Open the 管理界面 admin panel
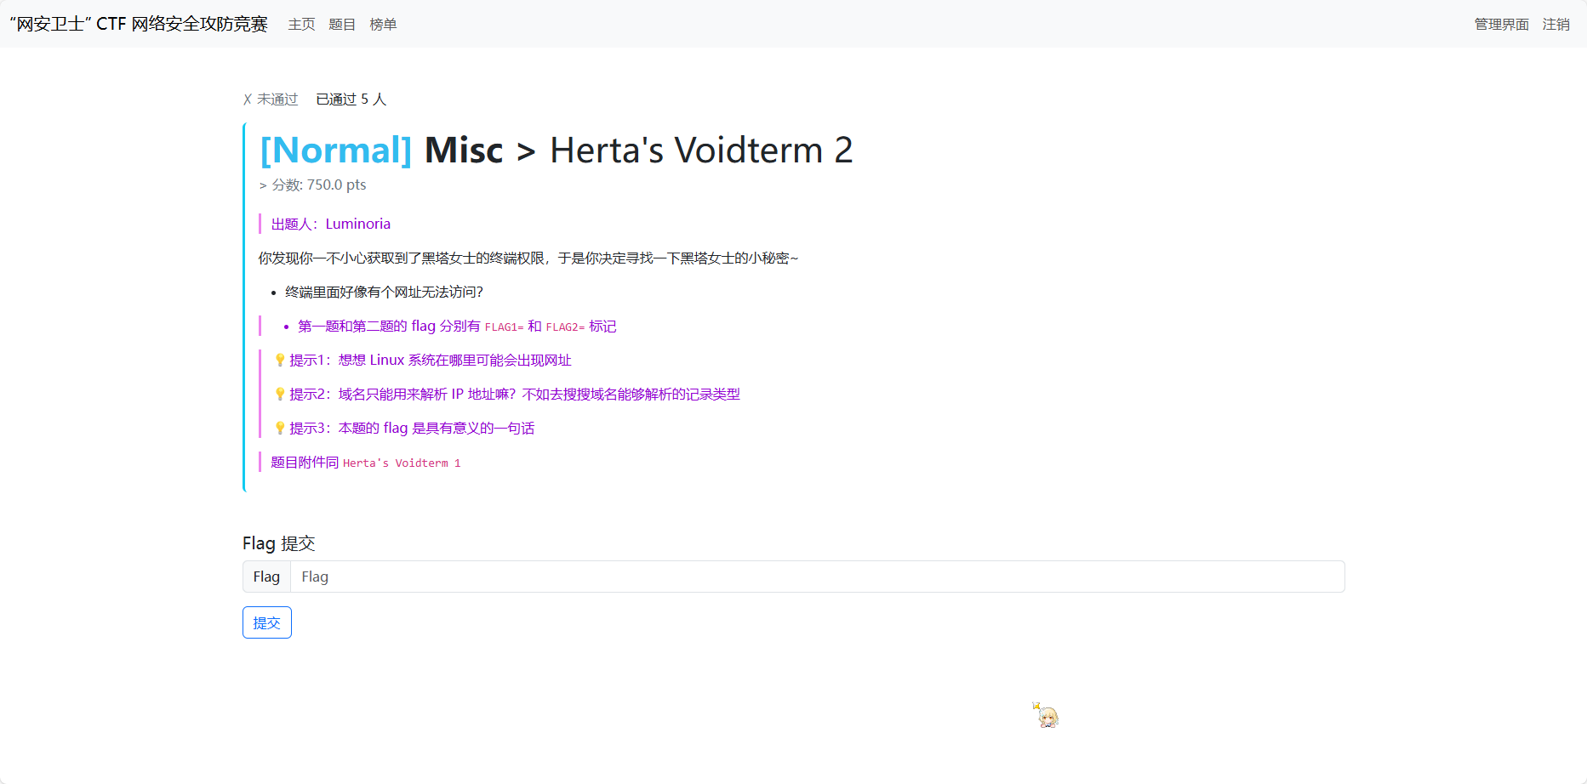Viewport: 1587px width, 784px height. click(x=1501, y=25)
